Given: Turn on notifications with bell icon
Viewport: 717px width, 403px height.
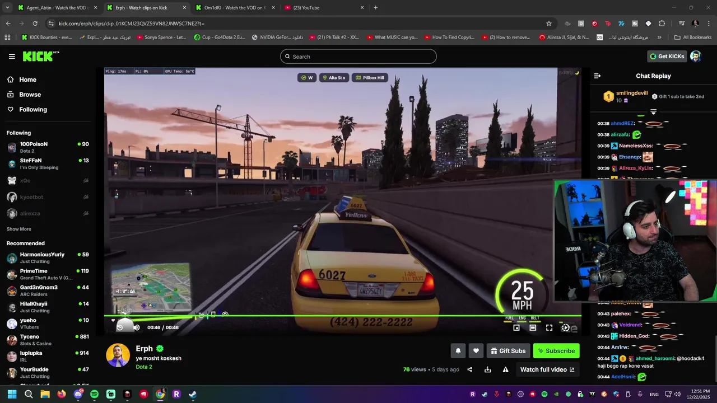Looking at the screenshot, I should tap(458, 351).
